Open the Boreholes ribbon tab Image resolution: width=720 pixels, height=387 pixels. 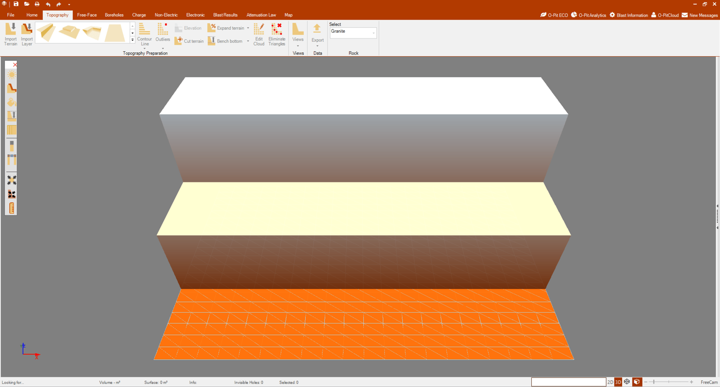coord(114,15)
